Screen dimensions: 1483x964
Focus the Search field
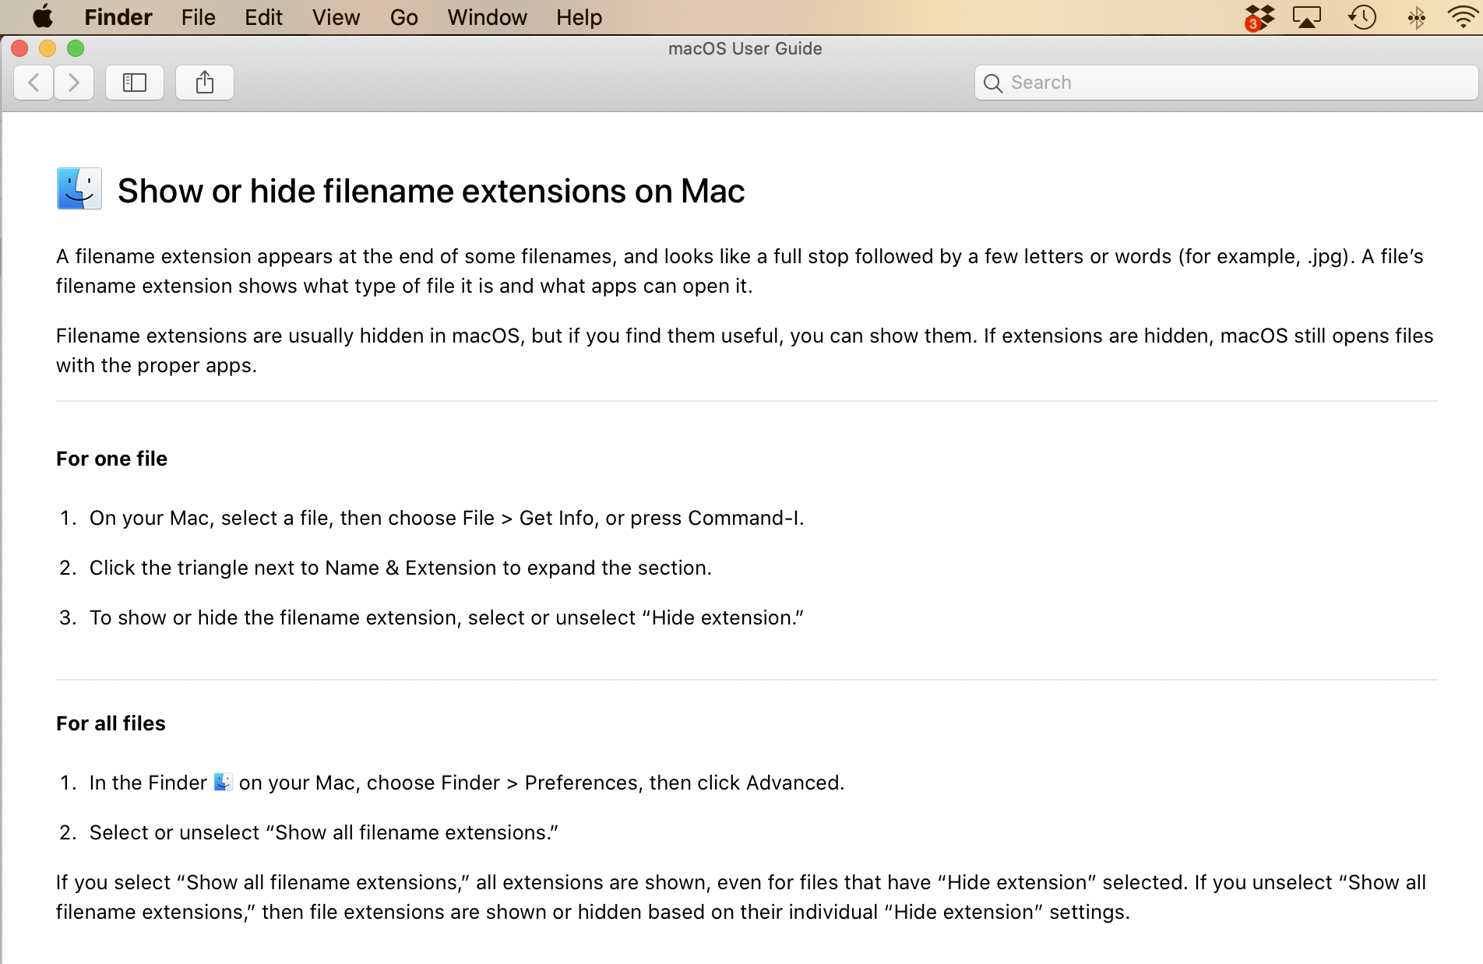pyautogui.click(x=1226, y=83)
